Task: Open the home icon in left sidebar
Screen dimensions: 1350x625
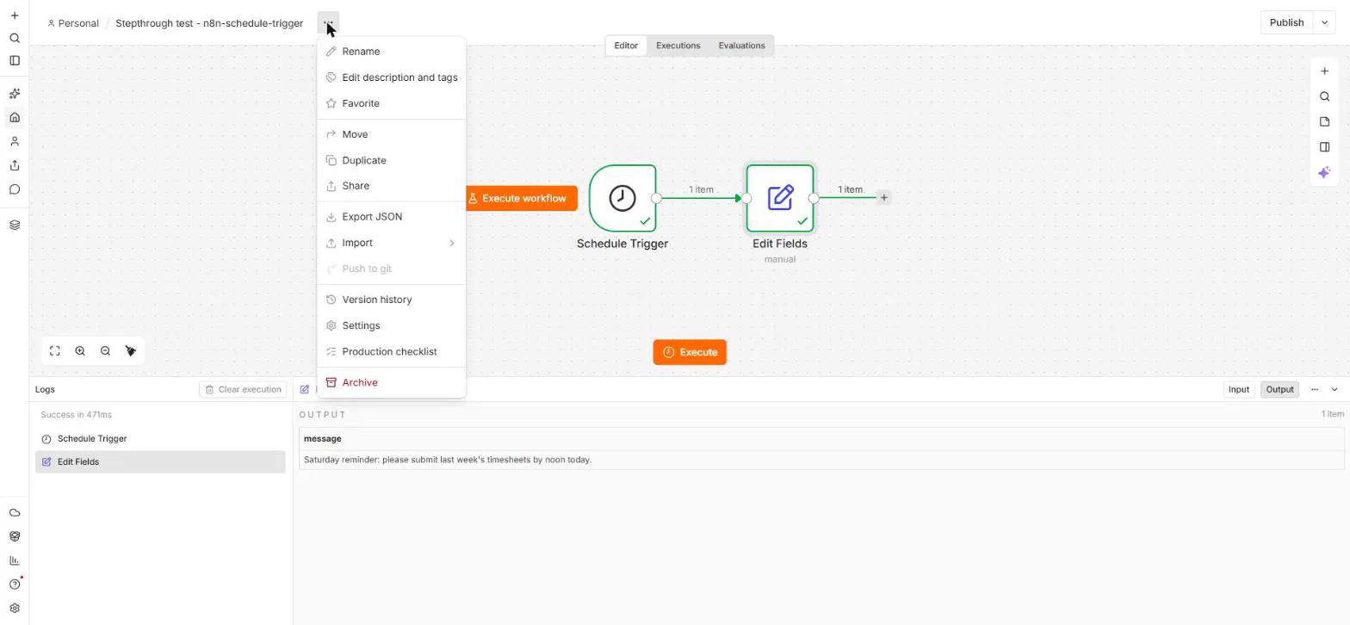Action: [x=15, y=117]
